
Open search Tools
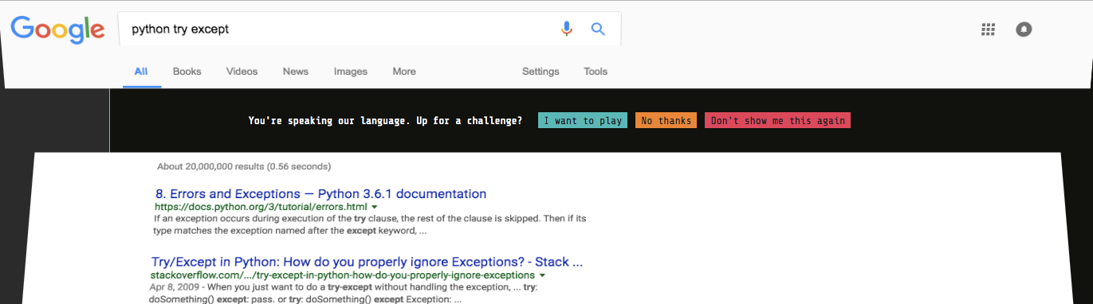point(596,72)
